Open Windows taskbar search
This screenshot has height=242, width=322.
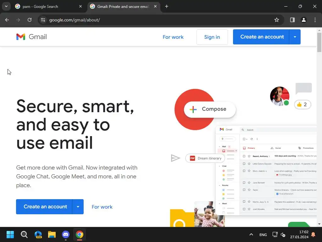tap(24, 234)
